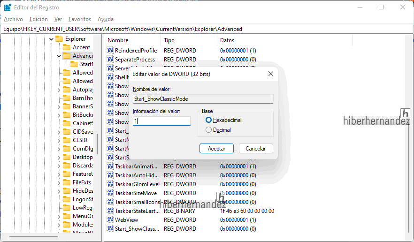Click the LowReg folder icon
The image size is (414, 242).
pyautogui.click(x=67, y=208)
